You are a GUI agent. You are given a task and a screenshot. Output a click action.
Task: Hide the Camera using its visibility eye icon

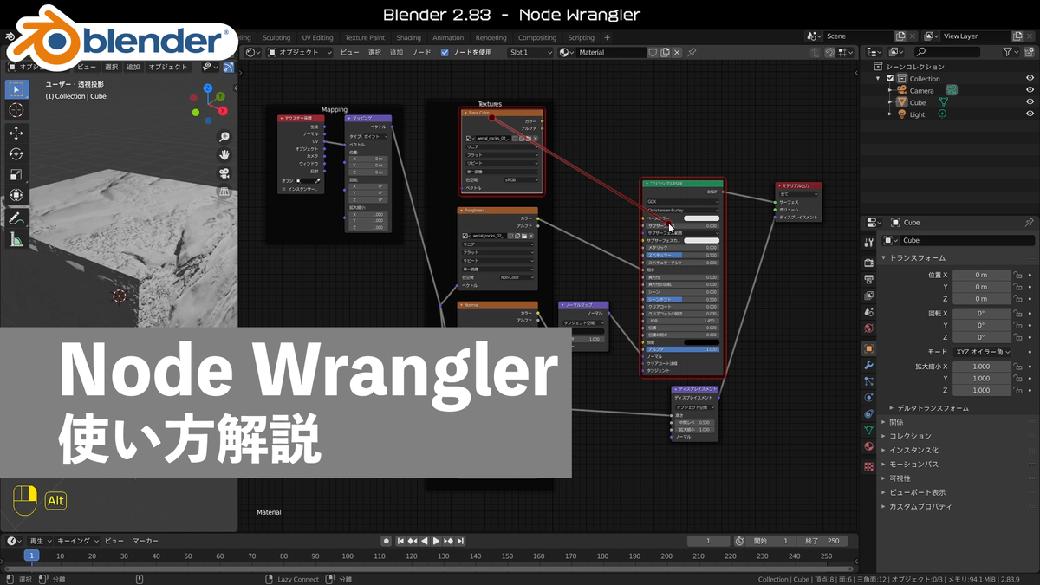[1030, 90]
